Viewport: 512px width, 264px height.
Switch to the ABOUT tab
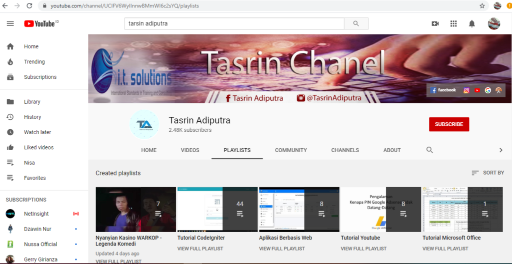(x=392, y=150)
